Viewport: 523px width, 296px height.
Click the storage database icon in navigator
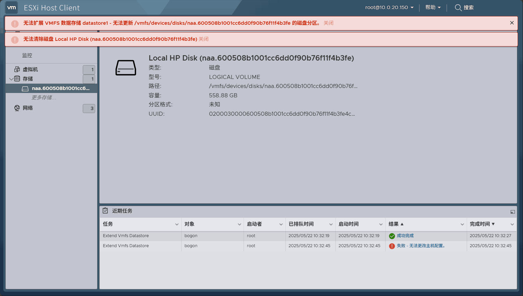click(x=17, y=79)
